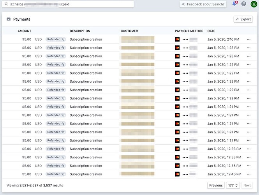Click the notifications bell icon
Viewport: 259px width, 195px height.
(234, 4)
